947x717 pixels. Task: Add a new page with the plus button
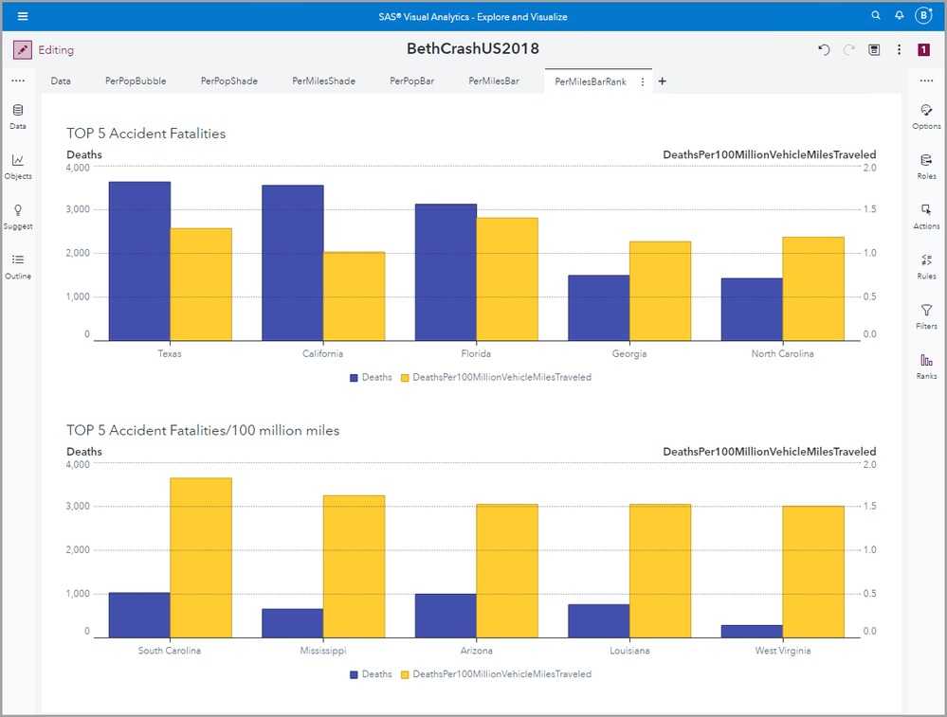point(663,81)
